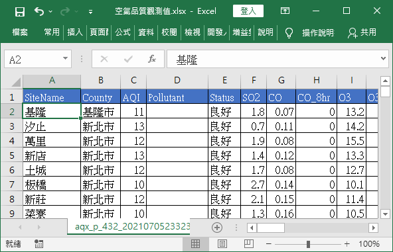This screenshot has height=252, width=393.
Task: Click the Redo arrow icon
Action: coord(65,11)
